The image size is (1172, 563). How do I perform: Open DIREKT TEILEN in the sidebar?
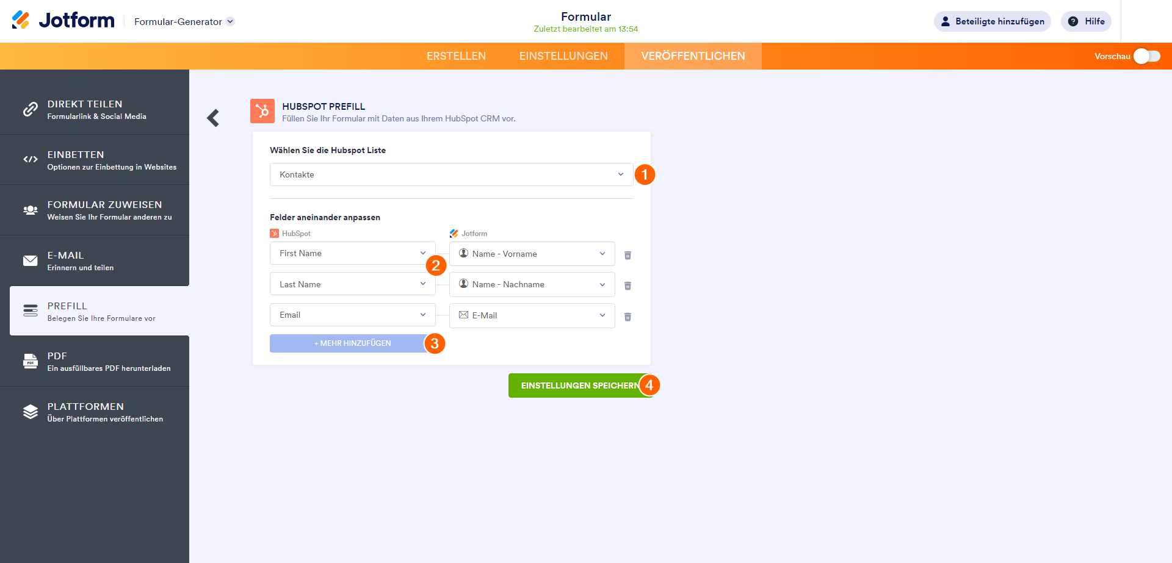tap(95, 109)
